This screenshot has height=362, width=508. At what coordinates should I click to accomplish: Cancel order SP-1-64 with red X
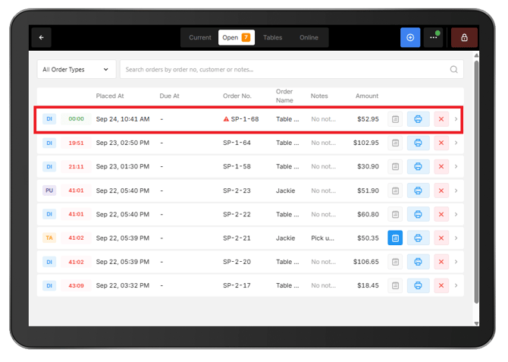[x=441, y=143]
